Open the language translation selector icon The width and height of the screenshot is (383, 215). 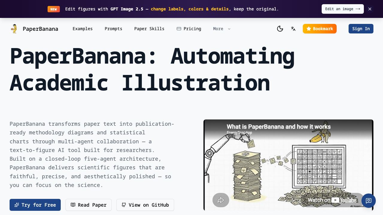tap(293, 29)
